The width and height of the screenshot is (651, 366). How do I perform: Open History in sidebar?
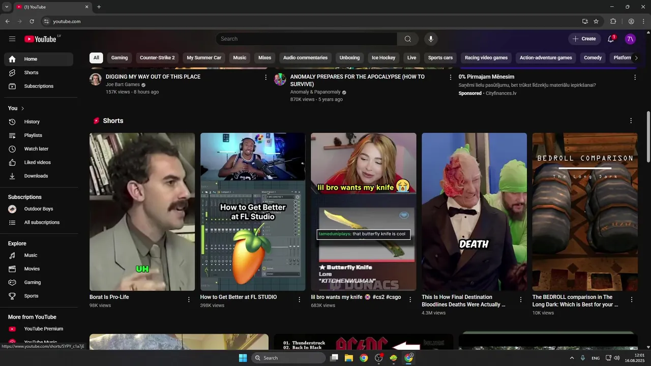click(x=39, y=121)
